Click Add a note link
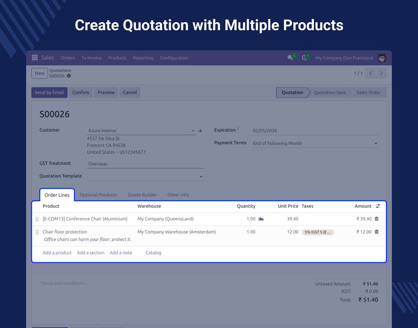The image size is (418, 328). click(x=121, y=253)
